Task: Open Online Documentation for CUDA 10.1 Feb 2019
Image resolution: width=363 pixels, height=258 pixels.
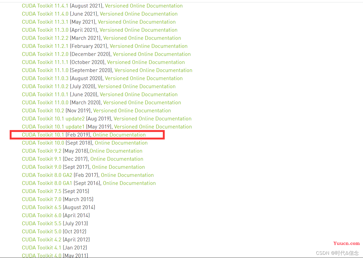Action: pyautogui.click(x=119, y=135)
